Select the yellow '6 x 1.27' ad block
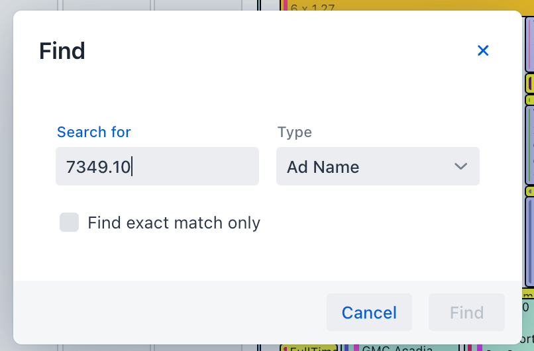The width and height of the screenshot is (534, 351). [x=398, y=6]
